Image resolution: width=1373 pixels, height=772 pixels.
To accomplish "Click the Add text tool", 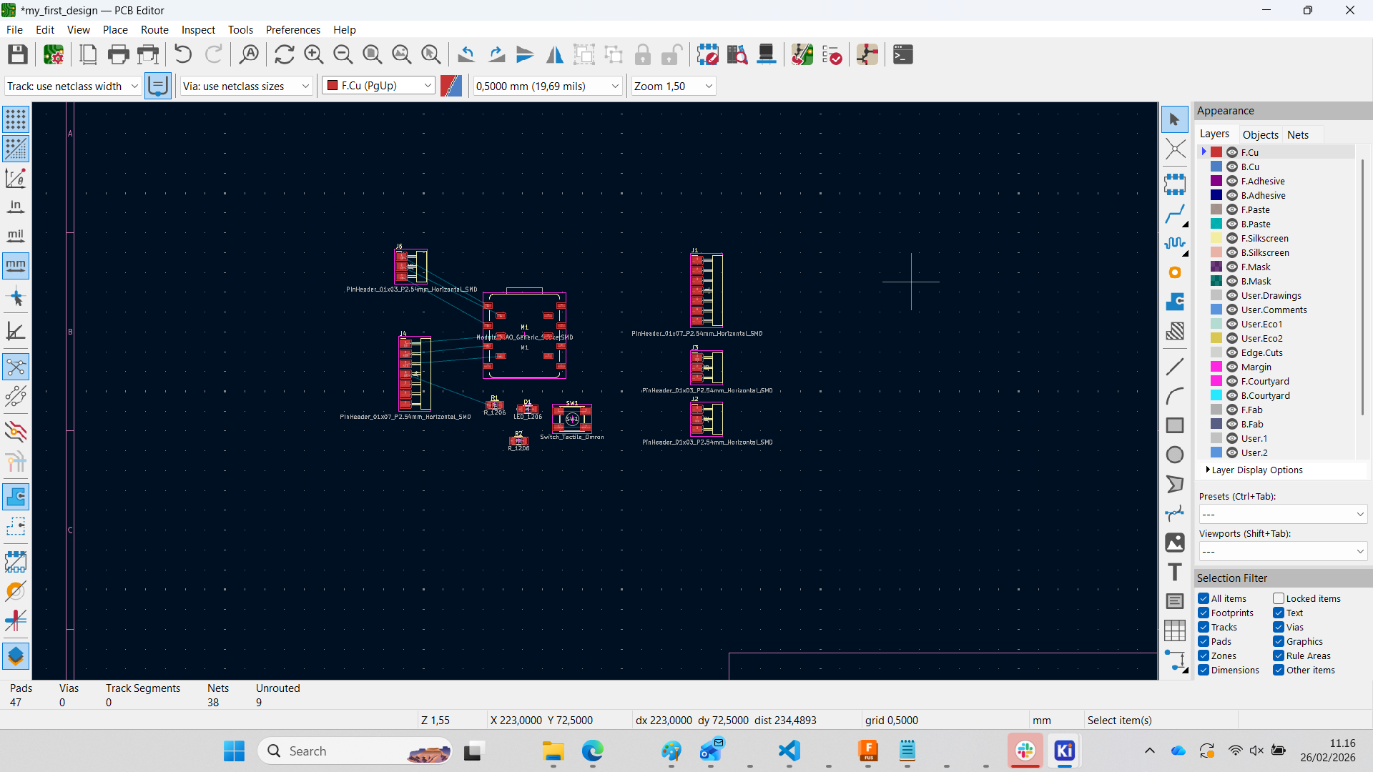I will pyautogui.click(x=1174, y=572).
